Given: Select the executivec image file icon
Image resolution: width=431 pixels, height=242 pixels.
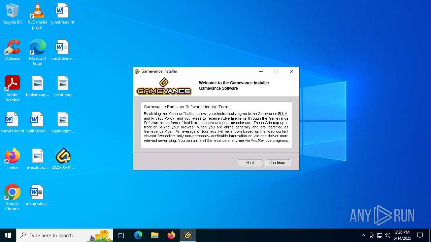Looking at the screenshot, I should [x=37, y=159].
